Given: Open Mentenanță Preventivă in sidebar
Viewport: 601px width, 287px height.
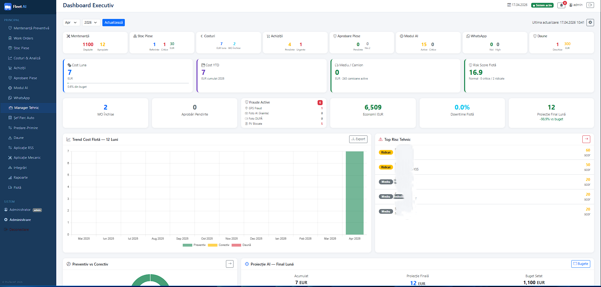Looking at the screenshot, I should (28, 28).
